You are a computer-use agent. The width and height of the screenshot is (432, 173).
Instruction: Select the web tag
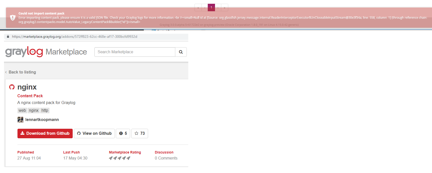(22, 110)
